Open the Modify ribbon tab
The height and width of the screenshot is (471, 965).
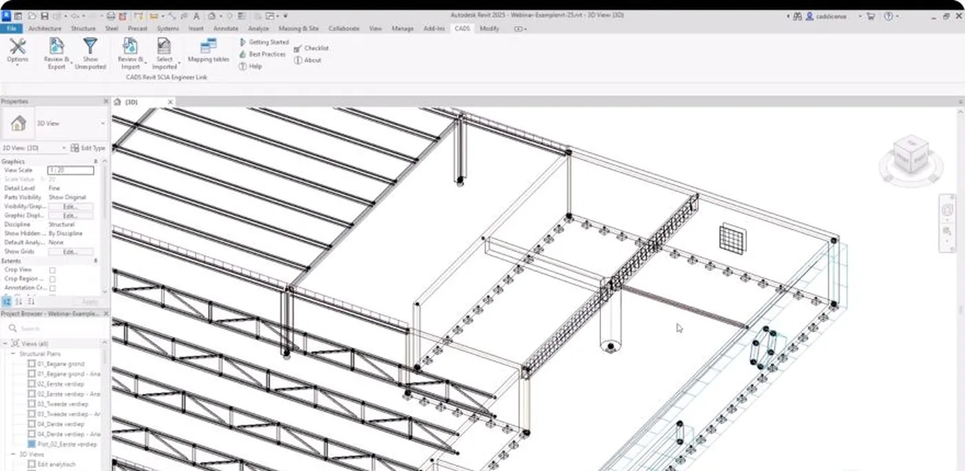(489, 28)
